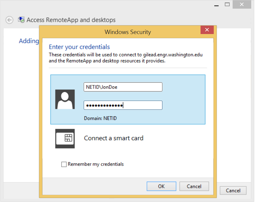Click the Windows Security title bar
The image size is (255, 202).
128,32
